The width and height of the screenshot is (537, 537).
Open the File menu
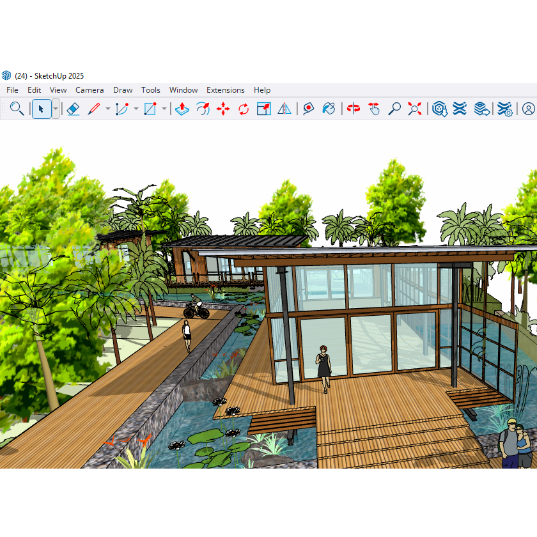(12, 90)
